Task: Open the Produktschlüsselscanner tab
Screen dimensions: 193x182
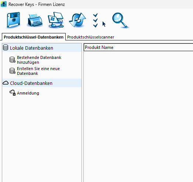Action: pos(90,37)
